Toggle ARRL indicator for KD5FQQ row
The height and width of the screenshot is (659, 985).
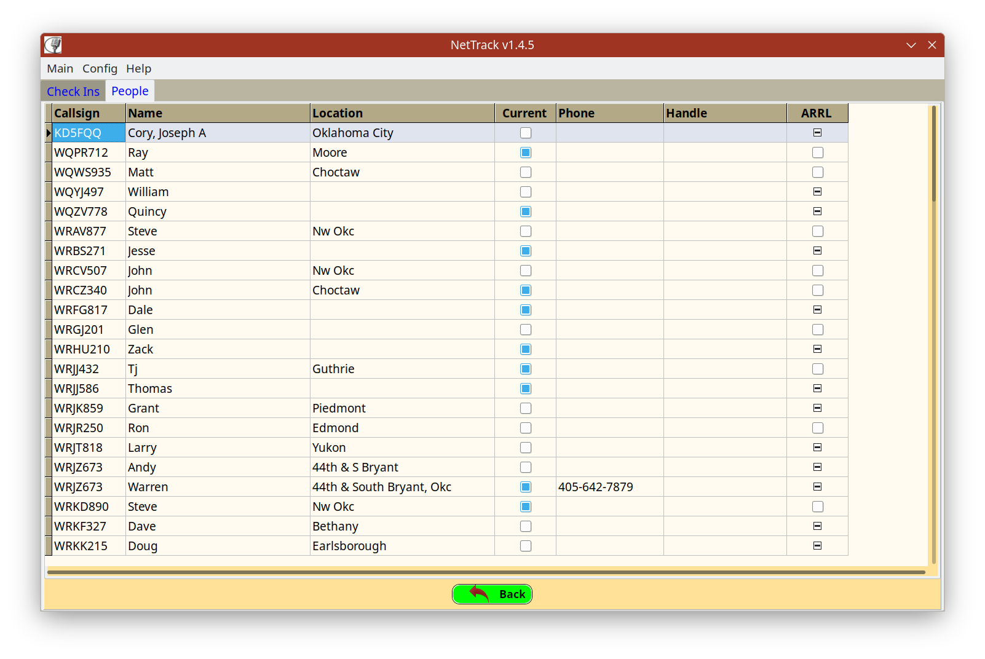coord(817,133)
